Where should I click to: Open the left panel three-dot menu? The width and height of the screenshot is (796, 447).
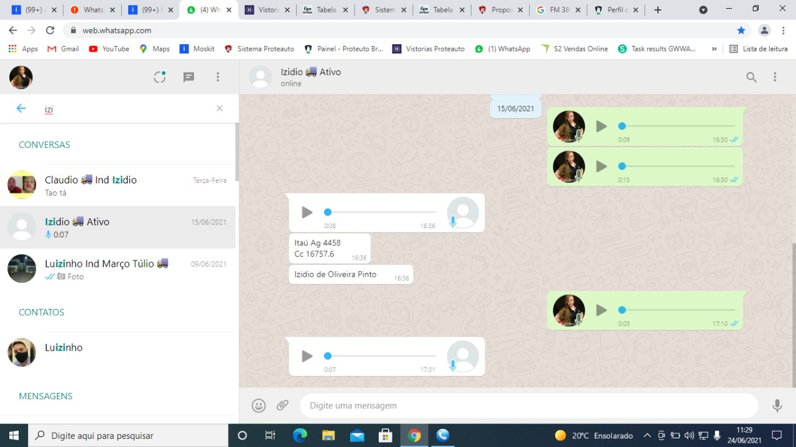click(218, 77)
